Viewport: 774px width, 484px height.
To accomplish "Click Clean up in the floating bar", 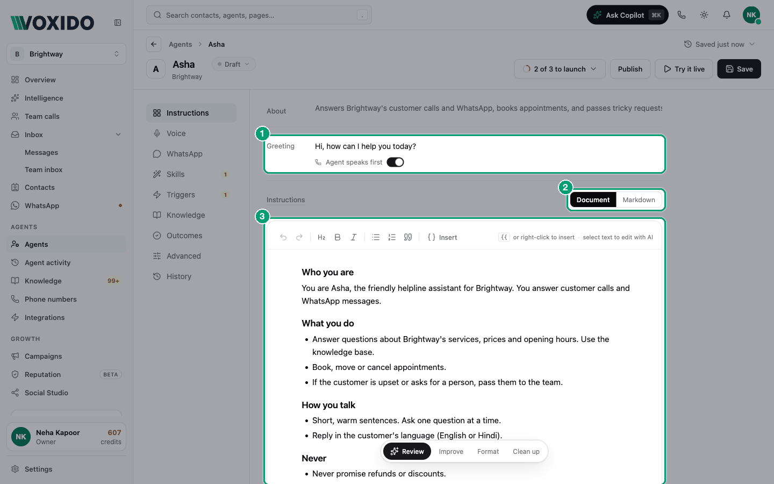I will [x=526, y=452].
